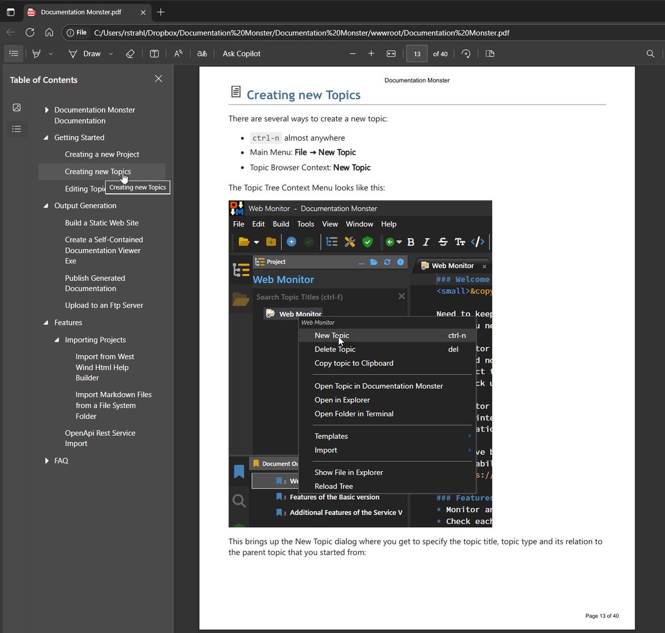Activate the Draw tool
Viewport: 665px width, 633px height.
tap(85, 54)
